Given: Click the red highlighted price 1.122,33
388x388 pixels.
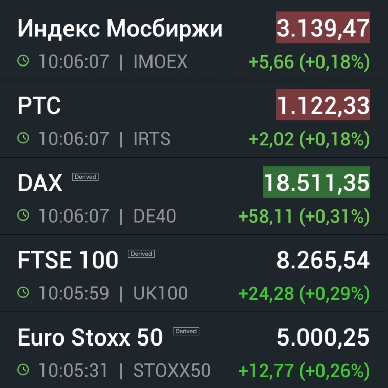Looking at the screenshot, I should (x=323, y=106).
